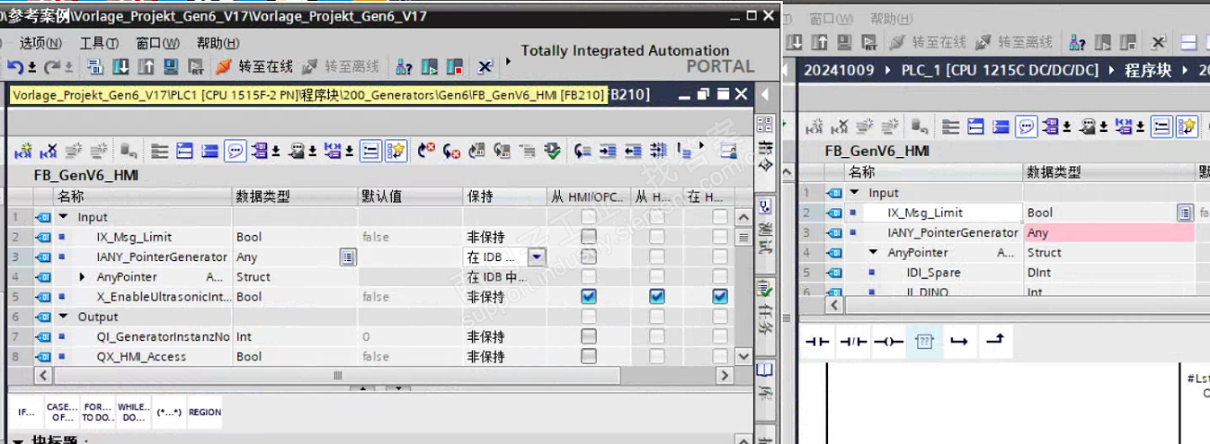The width and height of the screenshot is (1210, 444).
Task: Toggle comment bubble icon in left editor toolbar
Action: coord(236,151)
